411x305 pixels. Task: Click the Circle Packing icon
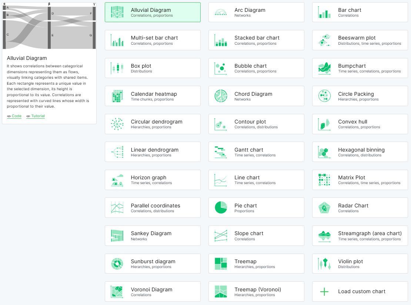coord(324,96)
